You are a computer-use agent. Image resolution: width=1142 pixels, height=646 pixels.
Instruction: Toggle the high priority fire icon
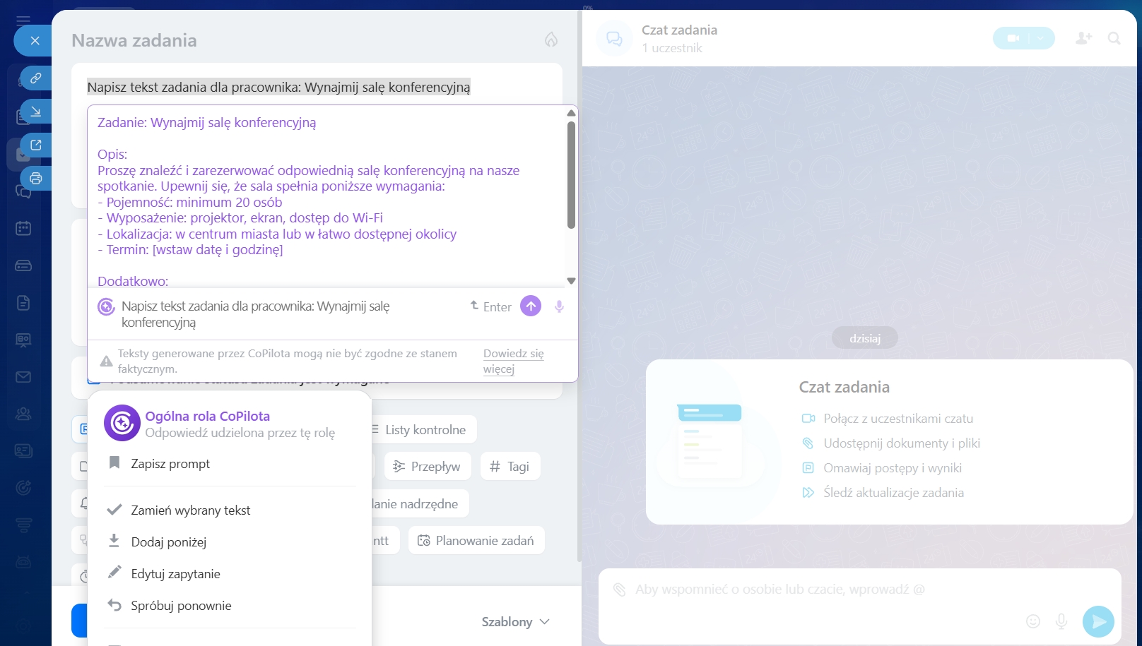551,40
